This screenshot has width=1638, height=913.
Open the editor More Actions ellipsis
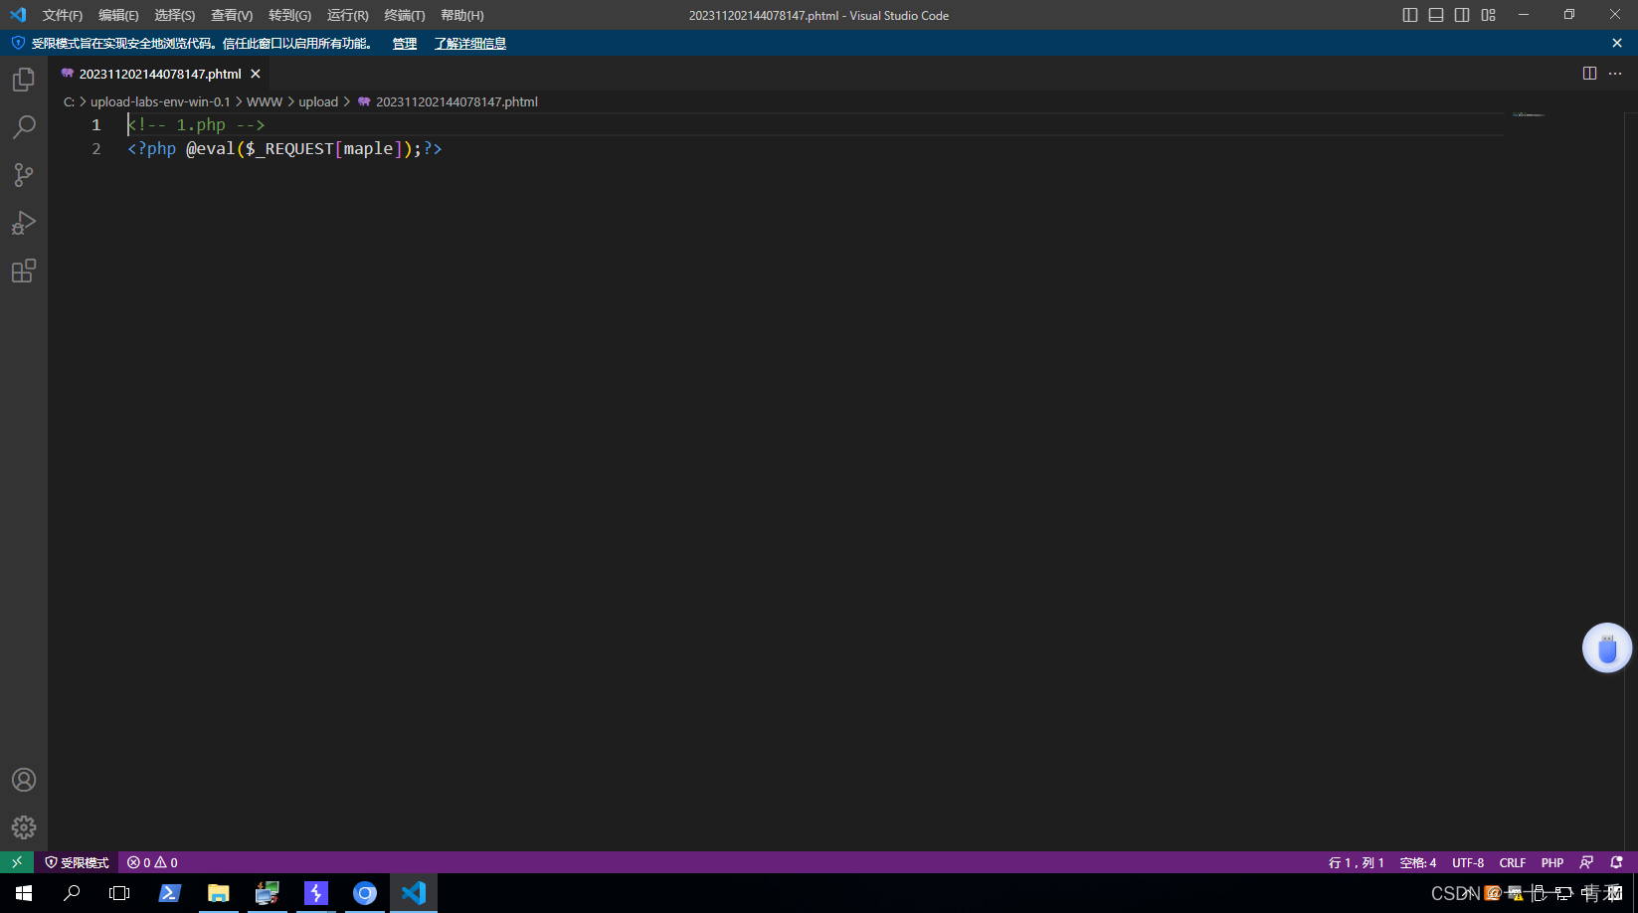click(1615, 74)
